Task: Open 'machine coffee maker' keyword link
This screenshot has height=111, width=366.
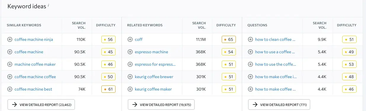Action: pos(35,64)
